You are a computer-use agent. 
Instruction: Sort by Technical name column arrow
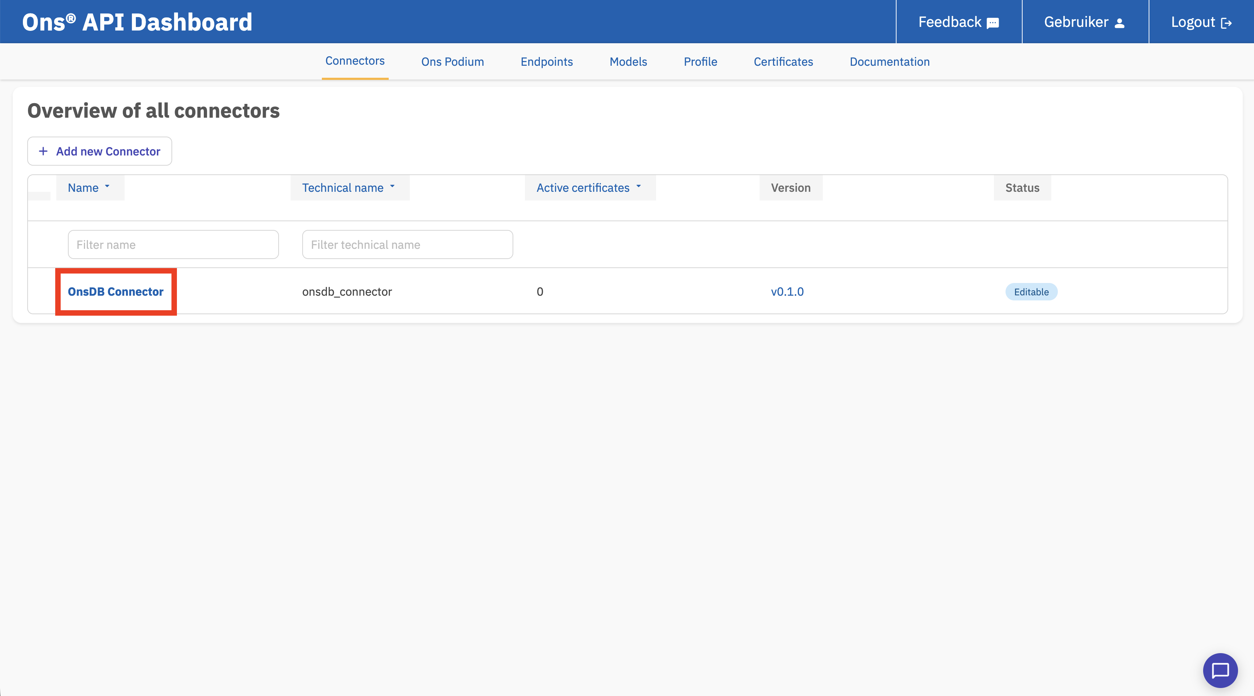point(392,186)
